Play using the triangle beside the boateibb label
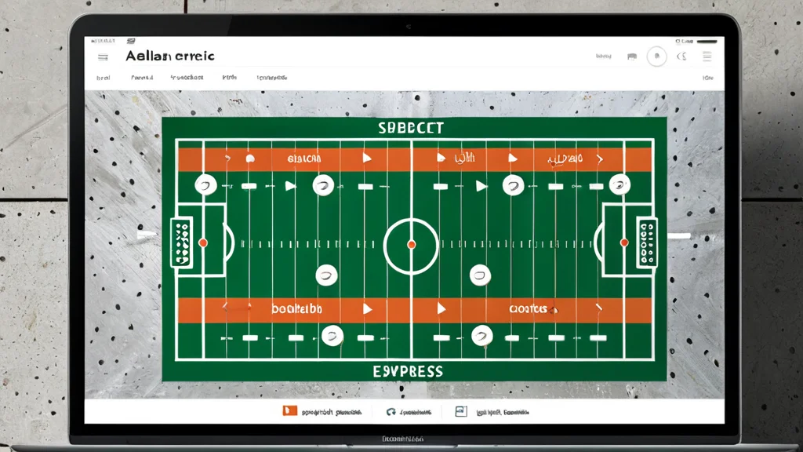The width and height of the screenshot is (803, 452). pyautogui.click(x=367, y=308)
